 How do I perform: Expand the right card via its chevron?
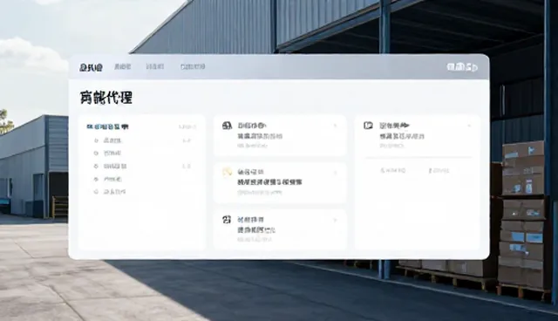469,126
